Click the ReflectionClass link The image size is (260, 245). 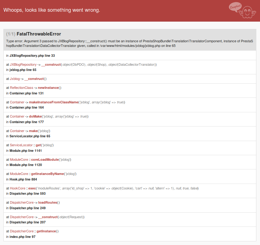[x=22, y=88]
